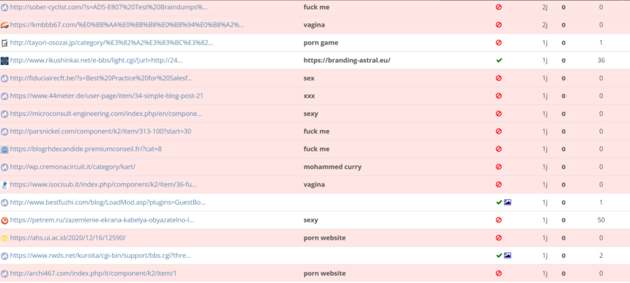This screenshot has height=283, width=630.
Task: Open the archi467.com component link
Action: click(92, 273)
